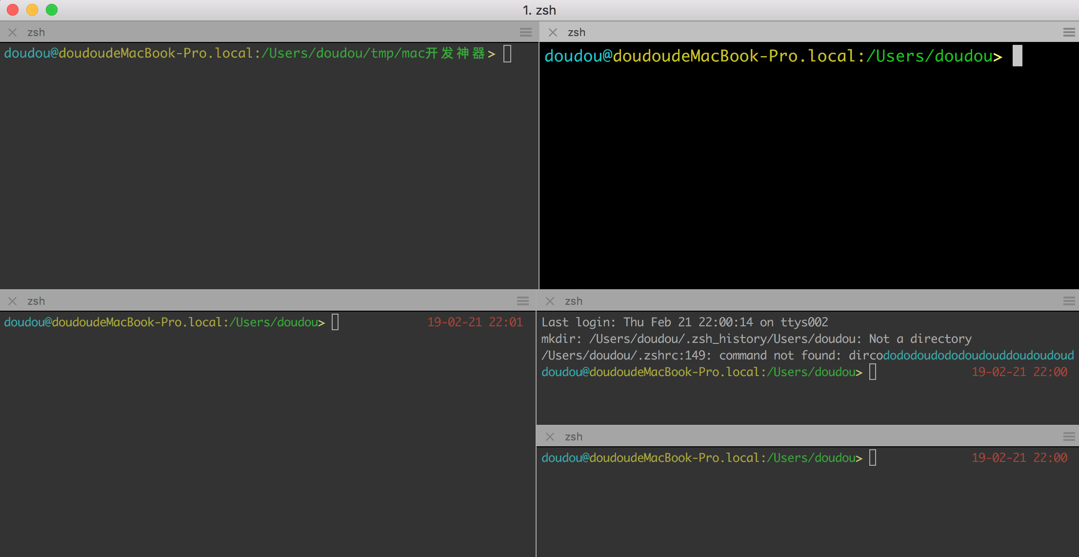
Task: Click the zsh title of top-left pane
Action: coord(36,32)
